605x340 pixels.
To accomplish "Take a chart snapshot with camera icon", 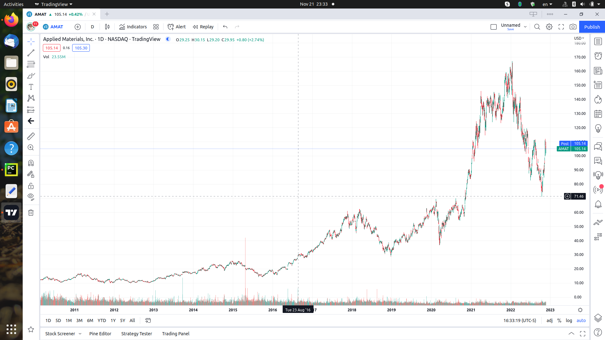I will pos(573,27).
